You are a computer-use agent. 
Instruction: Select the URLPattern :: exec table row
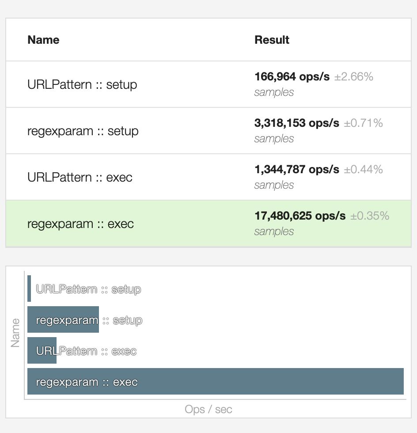click(x=208, y=177)
